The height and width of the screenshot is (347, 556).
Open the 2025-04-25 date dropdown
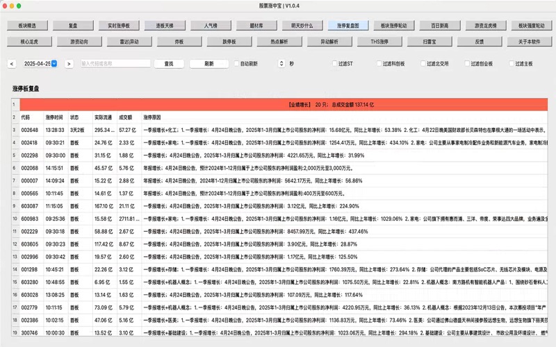pyautogui.click(x=56, y=64)
